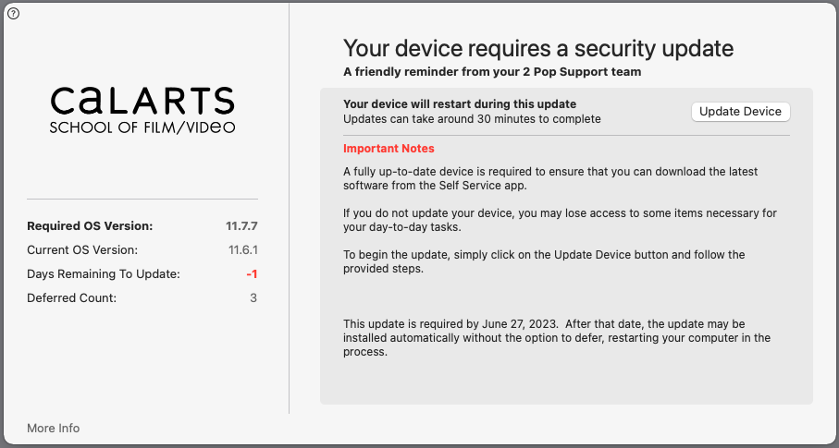Select the deferred count value 3
The width and height of the screenshot is (839, 448).
[253, 298]
